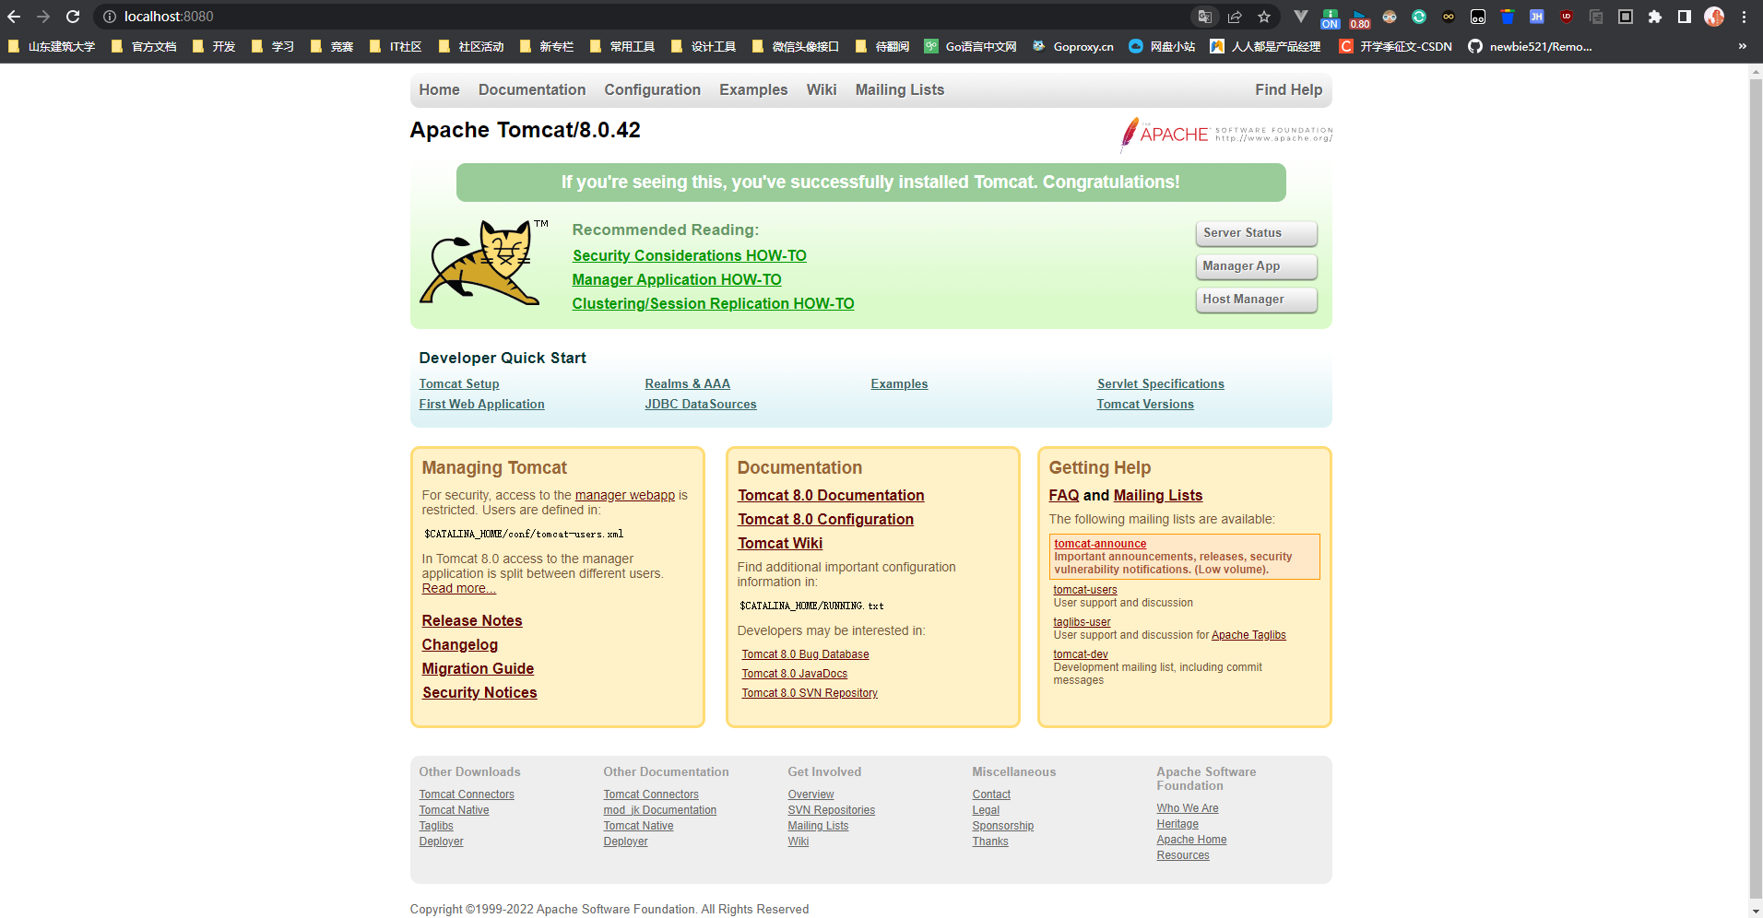This screenshot has height=918, width=1763.
Task: Open the newbie521 GitHub bookmark
Action: [x=1530, y=46]
